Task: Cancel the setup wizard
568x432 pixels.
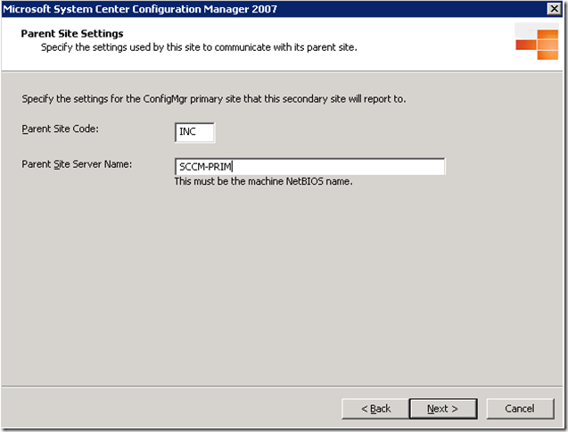Action: [x=520, y=409]
